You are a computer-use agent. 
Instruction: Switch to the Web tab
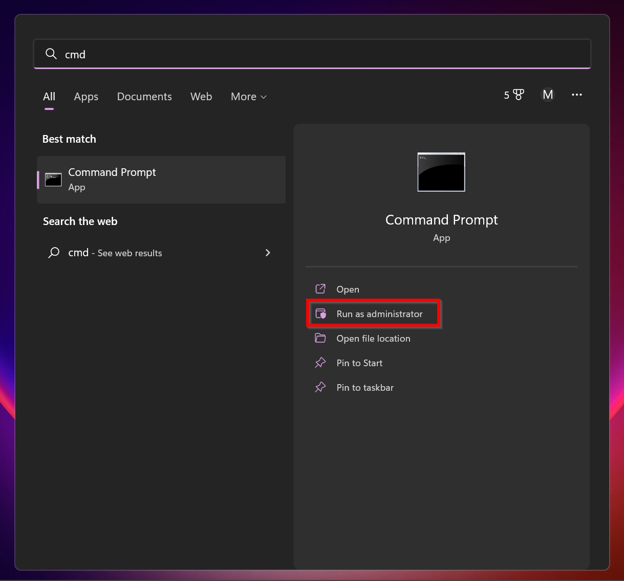pos(201,97)
